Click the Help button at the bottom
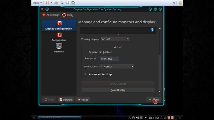214x120 pixels. [49, 100]
